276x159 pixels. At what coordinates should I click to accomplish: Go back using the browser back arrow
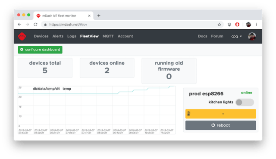[19, 25]
